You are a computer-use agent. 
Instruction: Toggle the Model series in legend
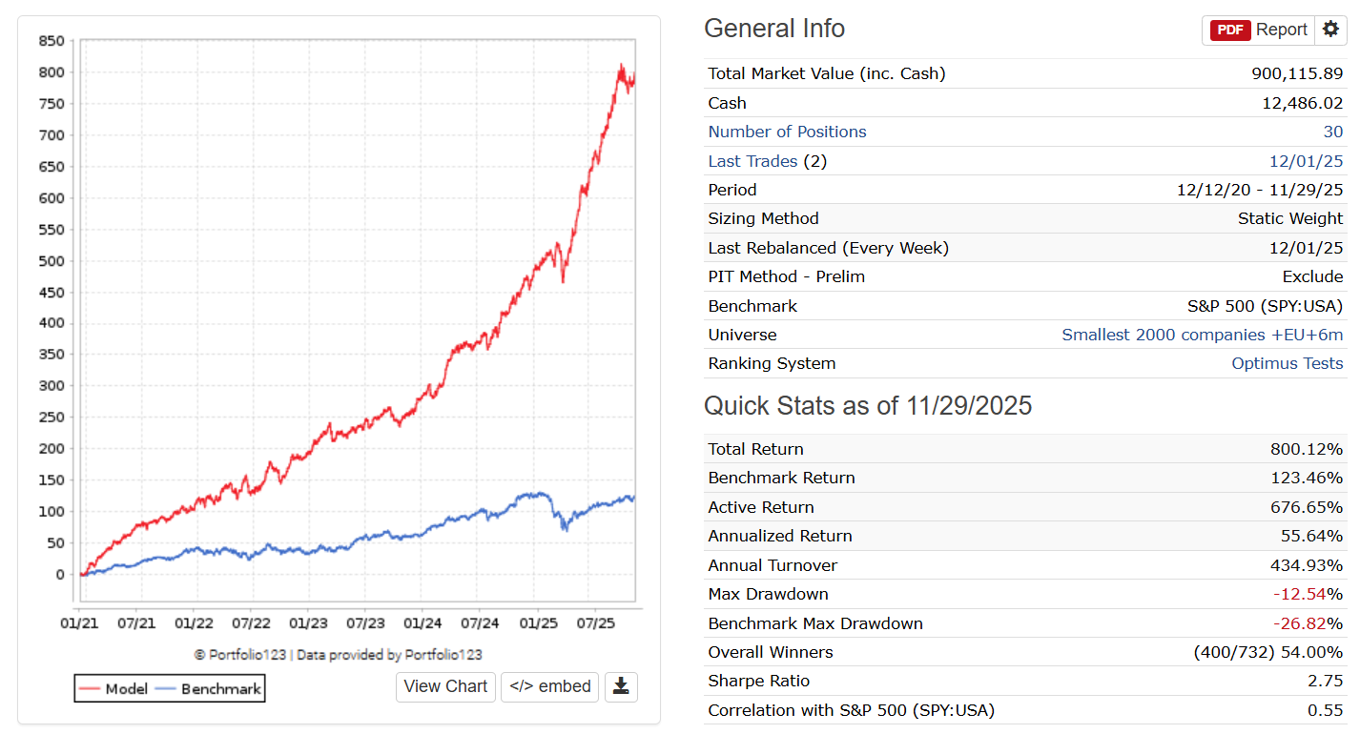pos(113,688)
